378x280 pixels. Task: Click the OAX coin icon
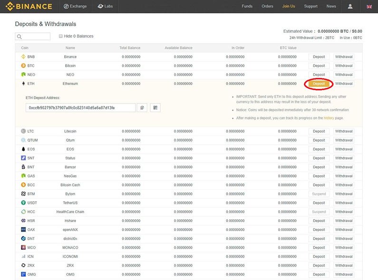23,230
